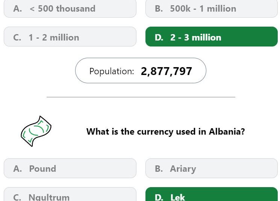Click the population figure 2,877,797
The image size is (280, 201).
pos(166,71)
